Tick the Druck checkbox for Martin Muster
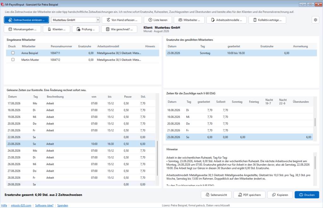323x208 pixels. coord(13,60)
